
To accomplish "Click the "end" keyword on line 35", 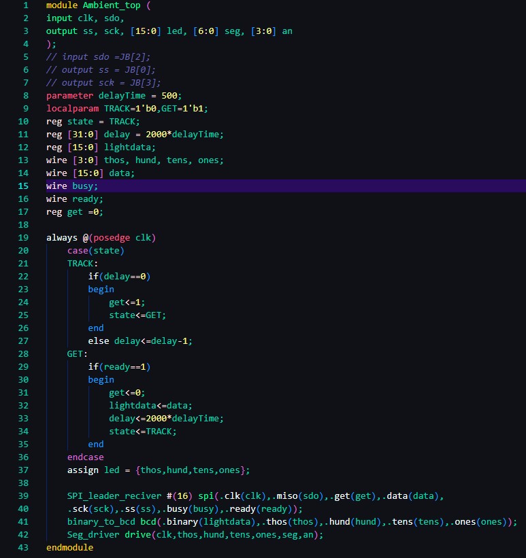I will pos(96,444).
